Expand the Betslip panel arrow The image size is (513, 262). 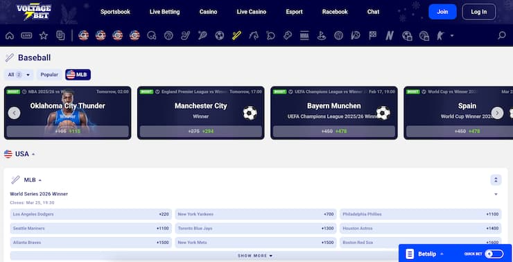coord(442,254)
